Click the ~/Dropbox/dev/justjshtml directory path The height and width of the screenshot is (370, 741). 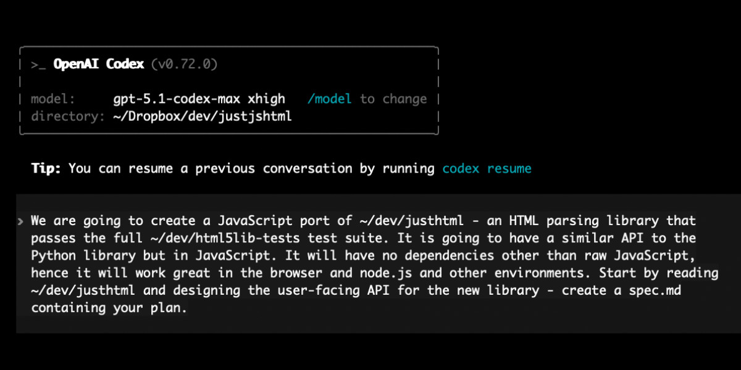pyautogui.click(x=203, y=117)
